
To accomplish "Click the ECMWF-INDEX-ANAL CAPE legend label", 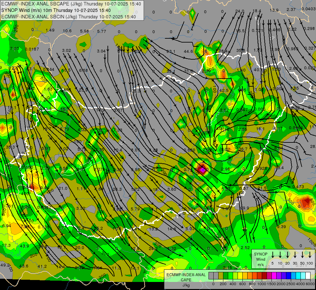I will coord(186,277).
